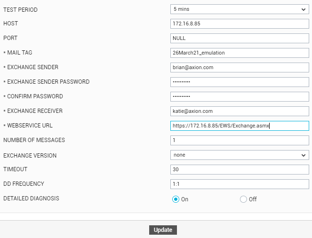Click the CONFIRM PASSWORD field
This screenshot has width=312, height=238.
pos(240,96)
